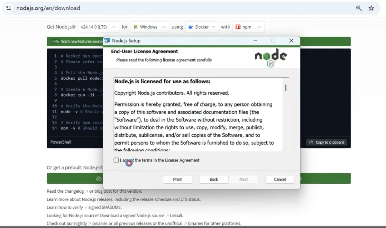Click the 'Info' badge in the green banner
Image resolution: width=386 pixels, height=228 pixels.
tap(55, 41)
